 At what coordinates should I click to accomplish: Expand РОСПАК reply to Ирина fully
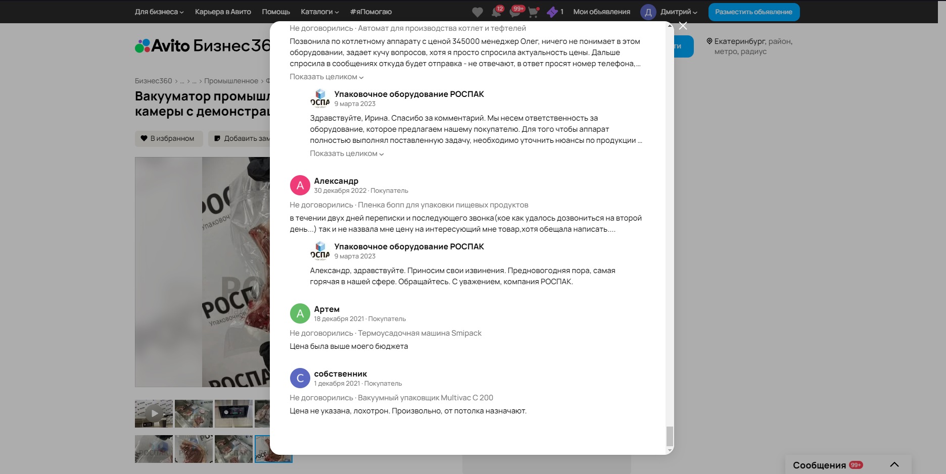coord(347,153)
